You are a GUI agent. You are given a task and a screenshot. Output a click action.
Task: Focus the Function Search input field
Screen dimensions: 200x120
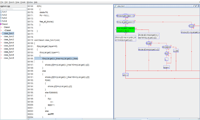coord(13,9)
